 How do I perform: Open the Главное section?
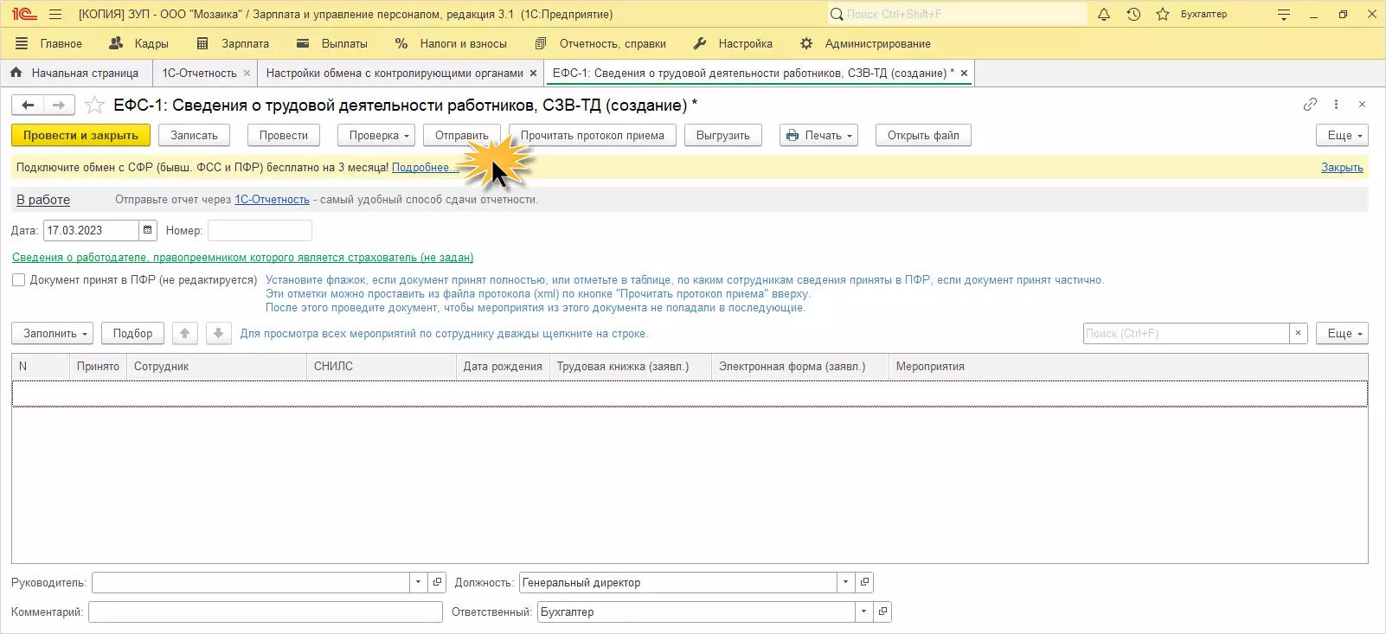(x=61, y=43)
